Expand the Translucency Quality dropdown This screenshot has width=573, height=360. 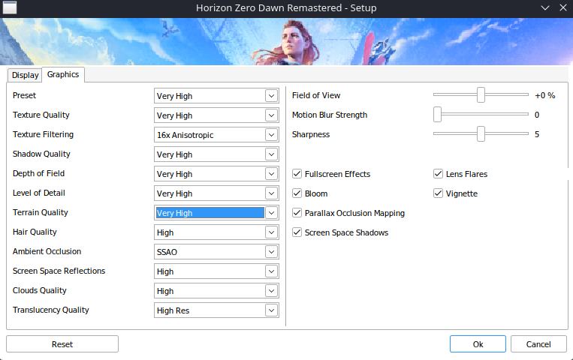pos(216,310)
